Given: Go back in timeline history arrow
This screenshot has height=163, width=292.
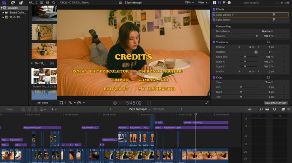Looking at the screenshot, I should (x=110, y=109).
